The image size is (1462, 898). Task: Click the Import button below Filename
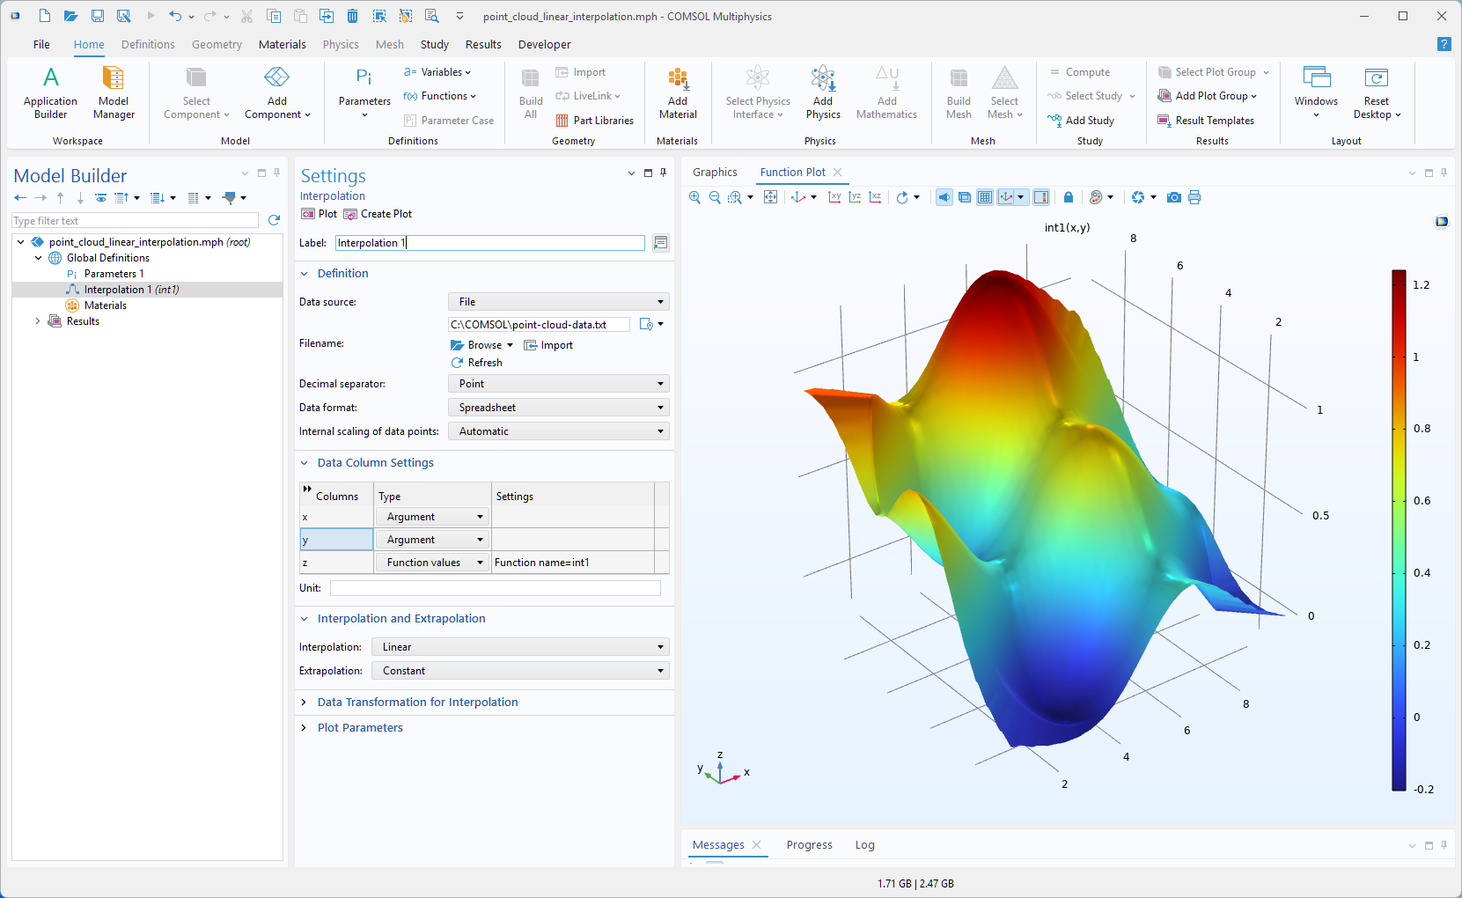point(548,345)
